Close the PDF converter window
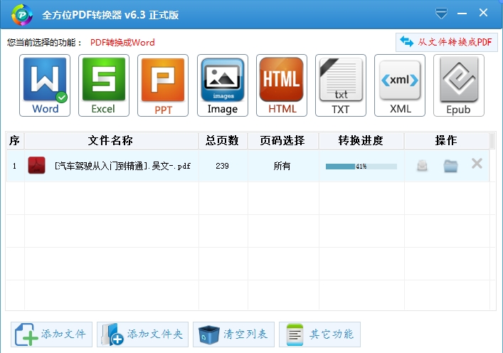The image size is (503, 353). point(483,13)
